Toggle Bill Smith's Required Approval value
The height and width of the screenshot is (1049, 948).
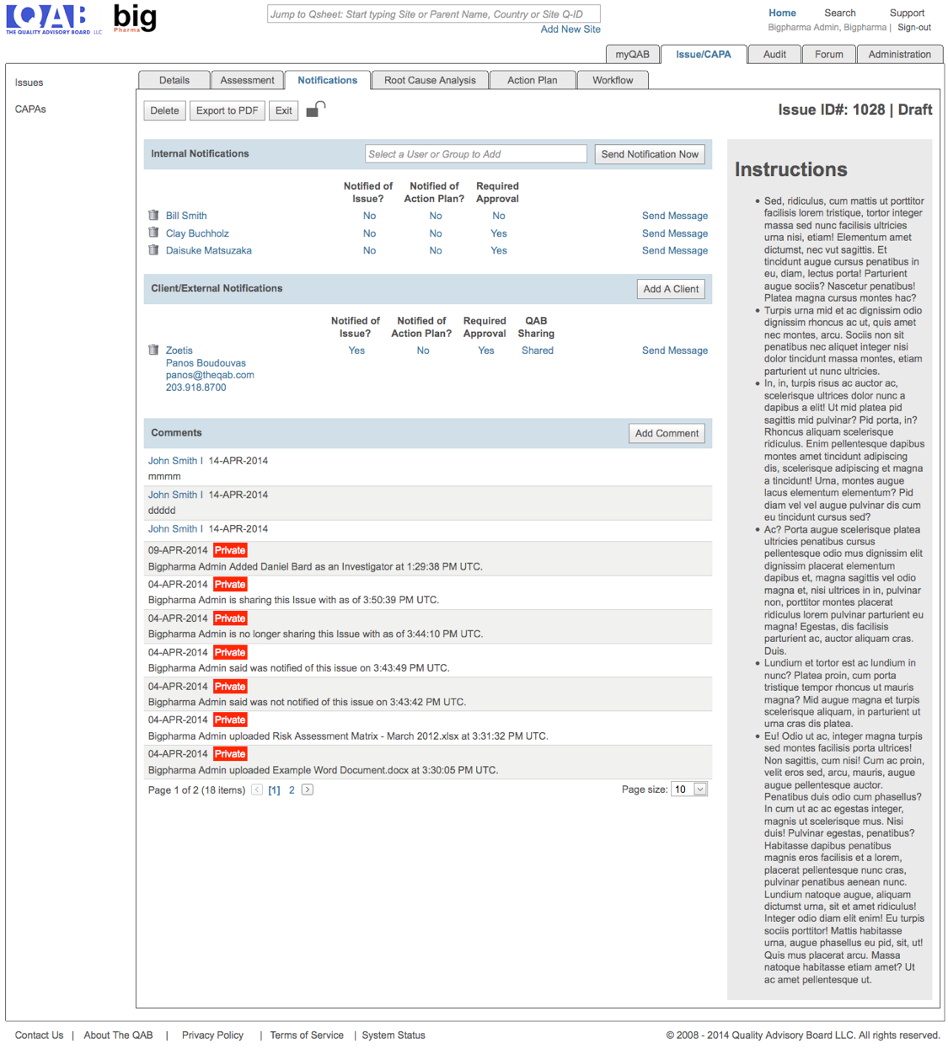coord(499,216)
